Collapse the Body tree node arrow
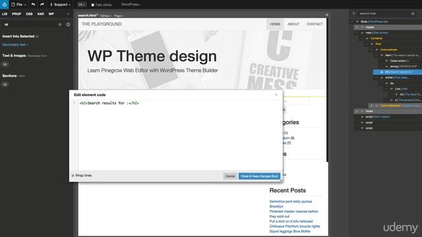The height and width of the screenshot is (237, 422). (352, 22)
